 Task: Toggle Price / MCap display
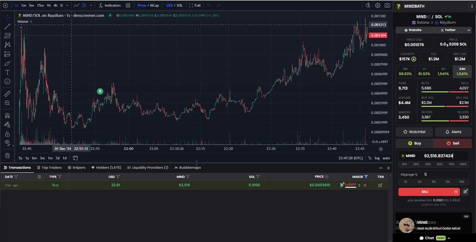pyautogui.click(x=148, y=6)
